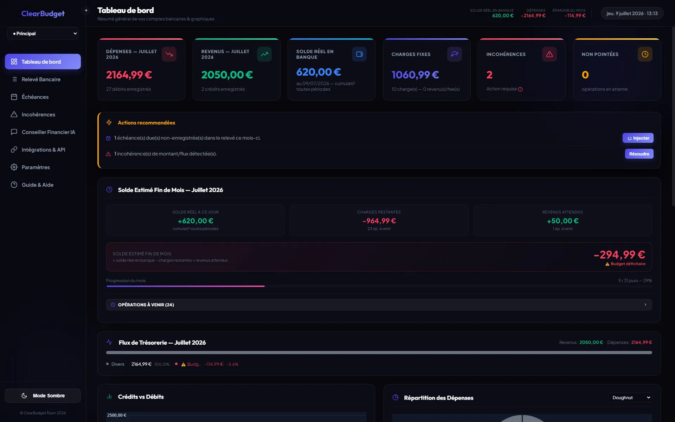Click the lightning icon of Actions recommandées

coord(109,122)
